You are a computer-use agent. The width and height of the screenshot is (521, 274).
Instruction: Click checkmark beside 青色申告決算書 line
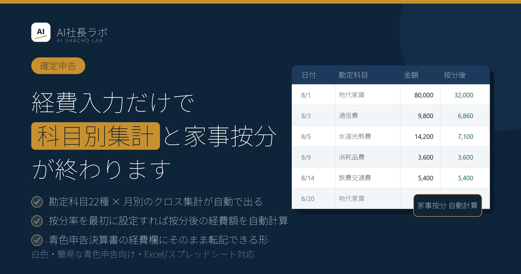pos(37,240)
